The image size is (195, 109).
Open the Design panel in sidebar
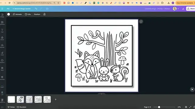pos(2,15)
